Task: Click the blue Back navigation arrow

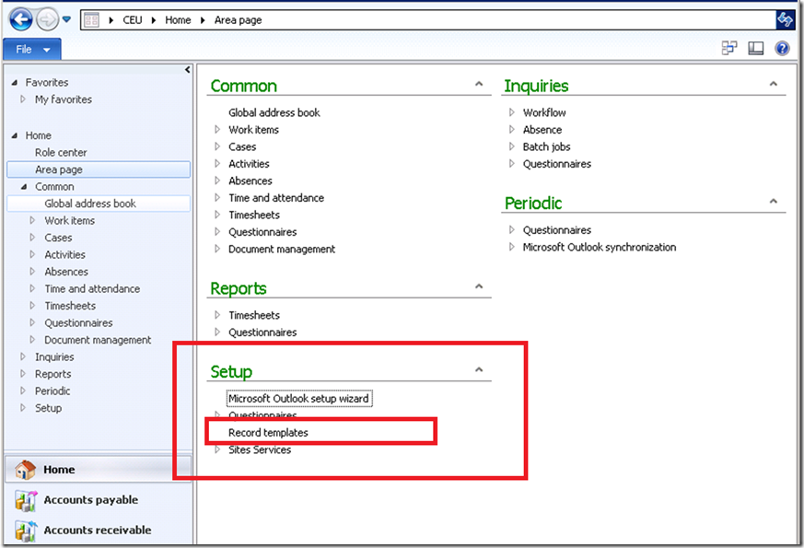Action: [20, 19]
